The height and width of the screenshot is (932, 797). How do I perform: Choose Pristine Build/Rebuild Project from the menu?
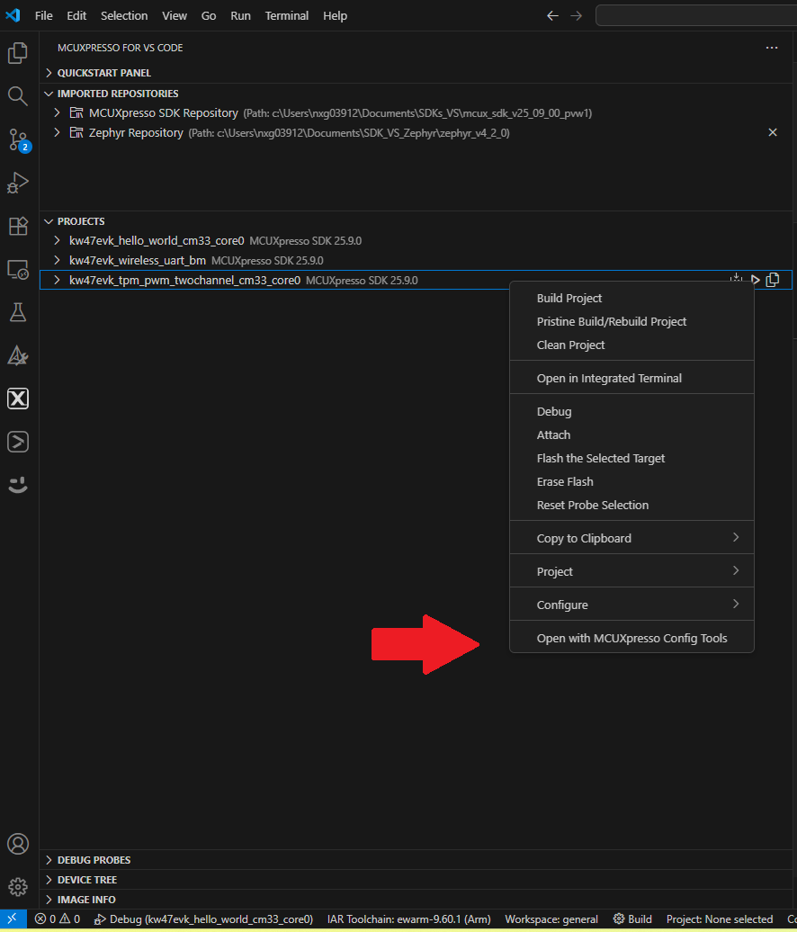point(612,321)
